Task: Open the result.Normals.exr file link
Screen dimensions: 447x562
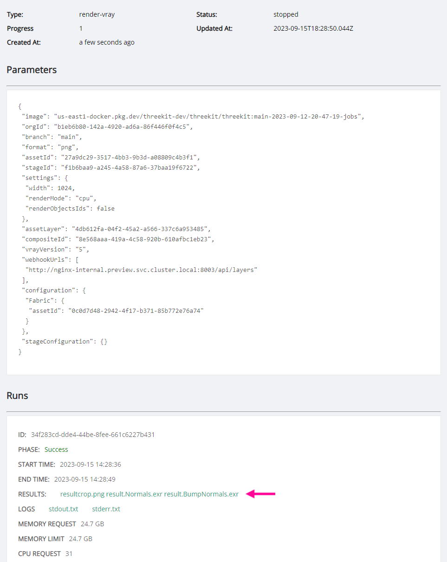Action: click(134, 494)
